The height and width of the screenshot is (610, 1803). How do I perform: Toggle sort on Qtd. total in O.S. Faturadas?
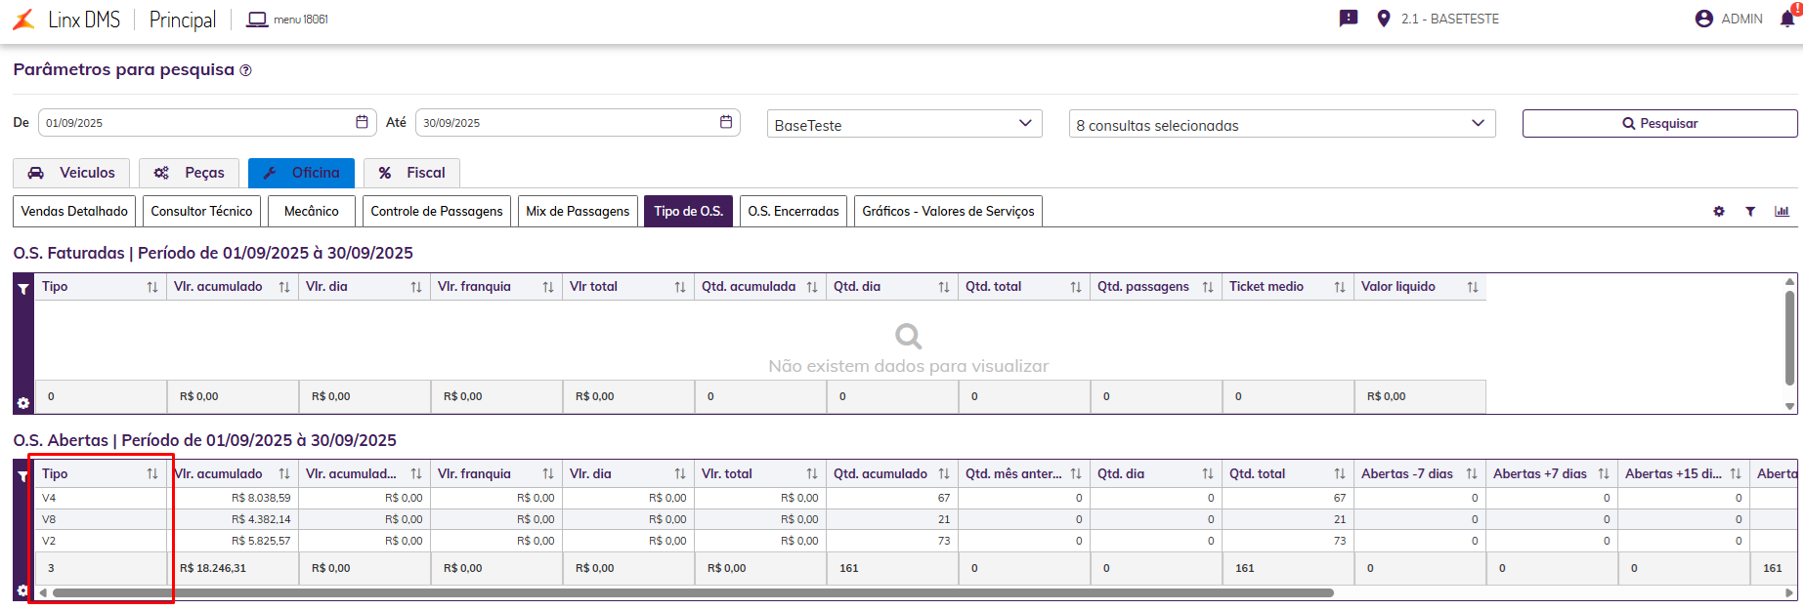tap(1076, 287)
